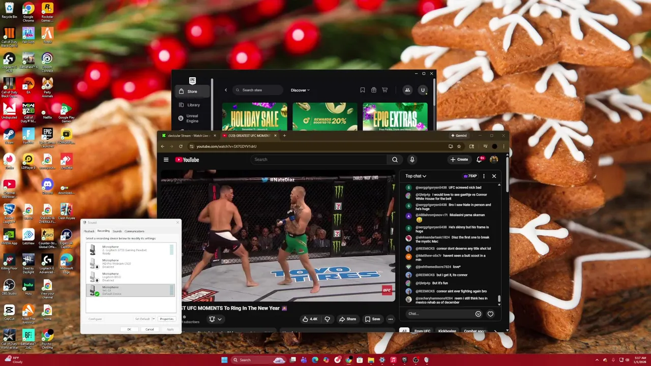This screenshot has height=366, width=651.
Task: Click the Properties button in Sound dialog
Action: pyautogui.click(x=167, y=319)
